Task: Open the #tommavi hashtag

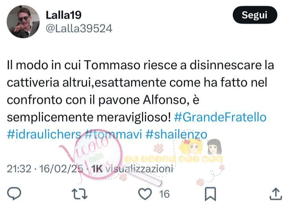Action: [x=113, y=134]
